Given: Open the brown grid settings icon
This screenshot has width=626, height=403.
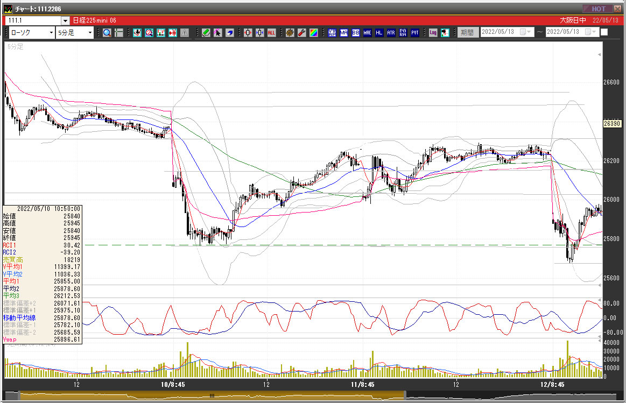Looking at the screenshot, I should pyautogui.click(x=290, y=33).
